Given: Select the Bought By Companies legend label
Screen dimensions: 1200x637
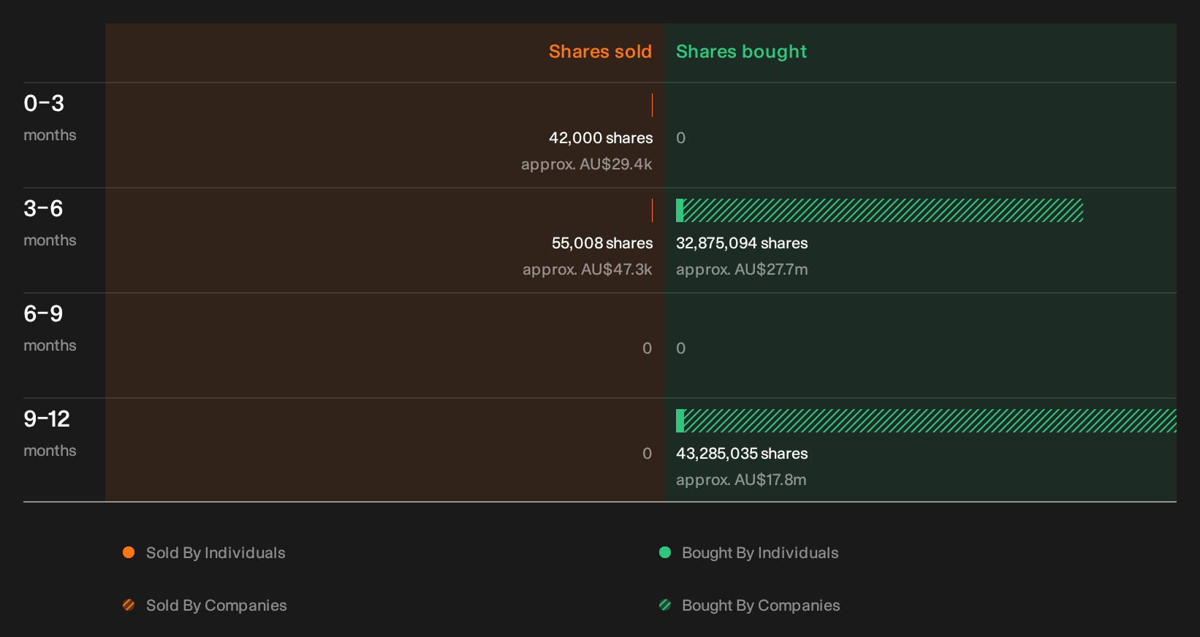Looking at the screenshot, I should [761, 606].
